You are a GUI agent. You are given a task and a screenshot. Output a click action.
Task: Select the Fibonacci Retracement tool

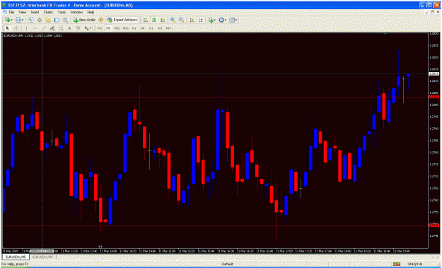(x=61, y=28)
